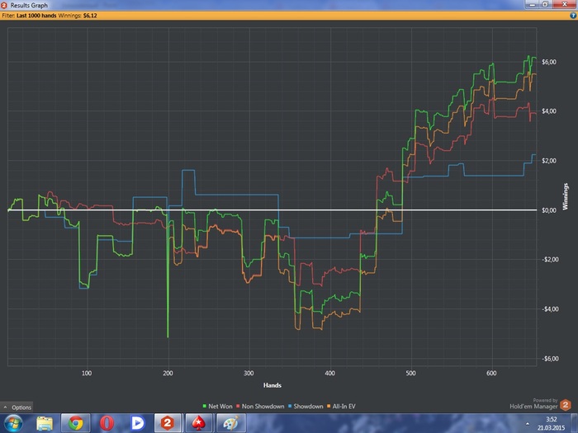Click the Powered by Hold'em Manager text

pyautogui.click(x=533, y=404)
